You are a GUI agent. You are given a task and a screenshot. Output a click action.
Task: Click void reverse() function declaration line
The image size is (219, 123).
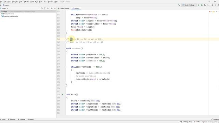point(75,49)
